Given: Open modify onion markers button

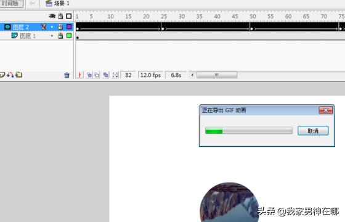Looking at the screenshot, I should point(115,75).
